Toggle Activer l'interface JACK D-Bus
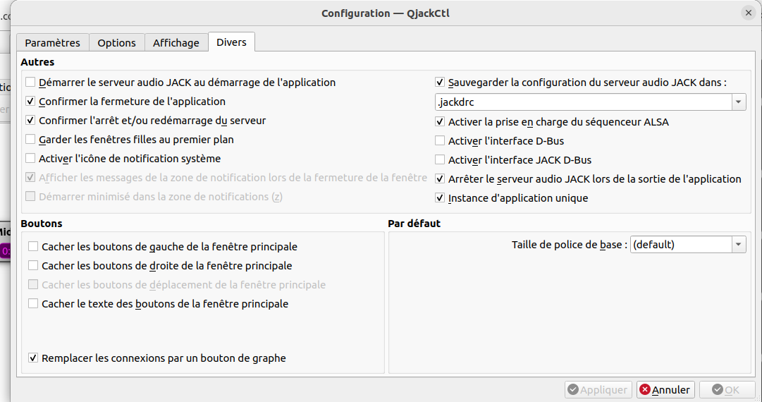 (x=440, y=160)
